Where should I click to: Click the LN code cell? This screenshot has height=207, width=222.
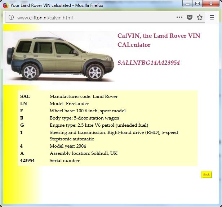(x=23, y=104)
